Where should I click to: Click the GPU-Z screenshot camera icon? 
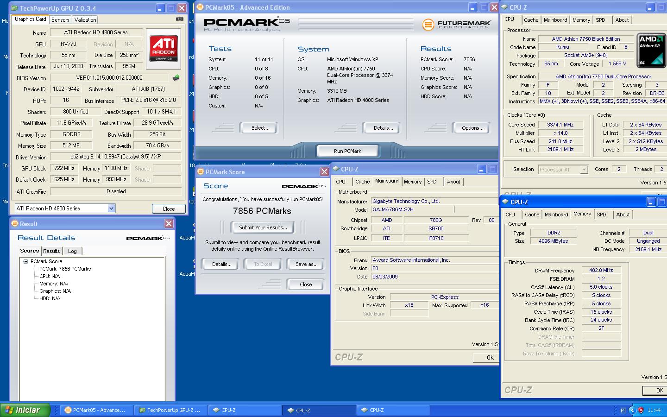coord(180,19)
